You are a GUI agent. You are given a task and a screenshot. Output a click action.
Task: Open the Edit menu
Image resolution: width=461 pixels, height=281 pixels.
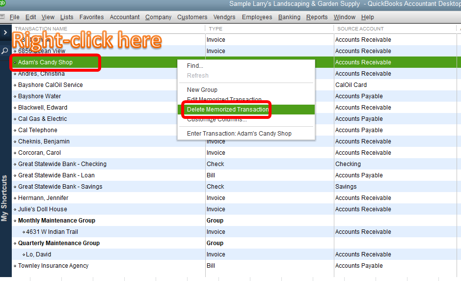pos(30,17)
